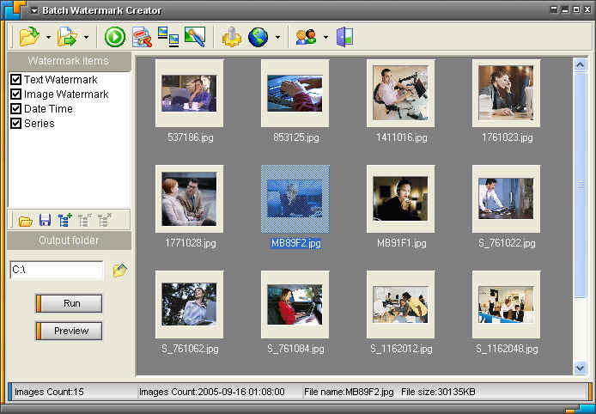Click the app logo in title bar
This screenshot has height=414, width=596.
pos(13,10)
